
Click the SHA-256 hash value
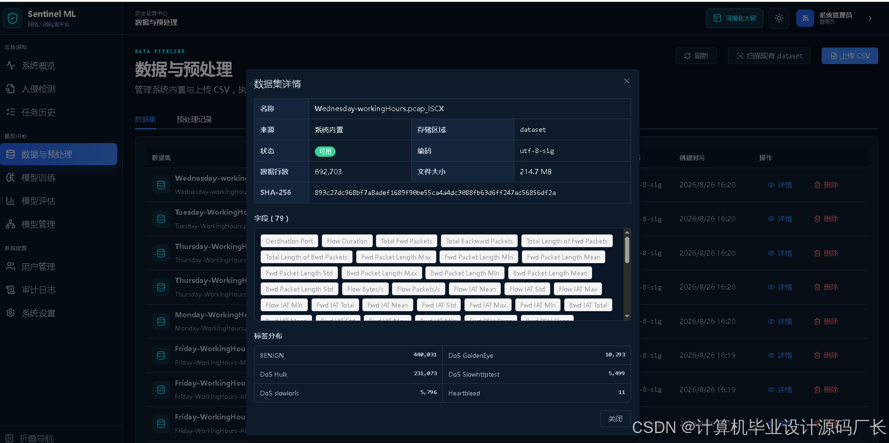click(435, 193)
